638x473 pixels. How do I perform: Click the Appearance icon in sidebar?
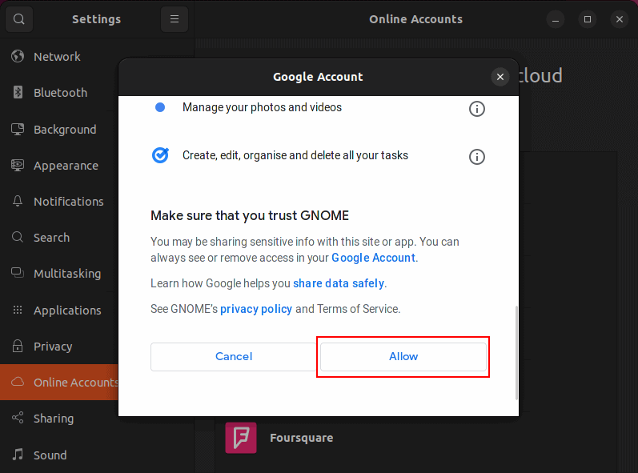tap(18, 165)
